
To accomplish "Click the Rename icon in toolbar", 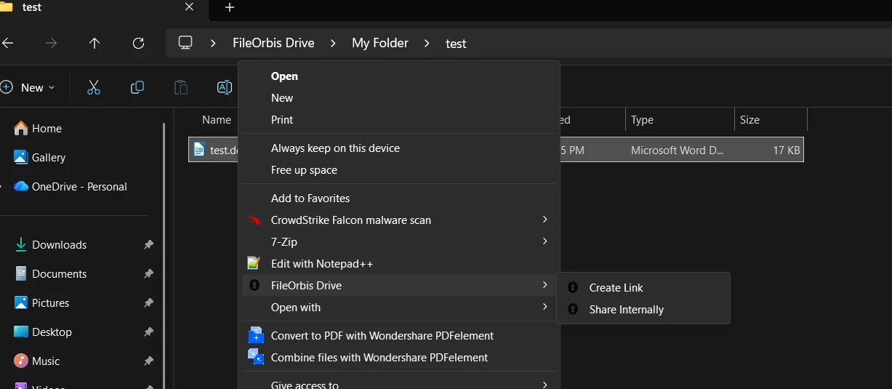I will 224,87.
